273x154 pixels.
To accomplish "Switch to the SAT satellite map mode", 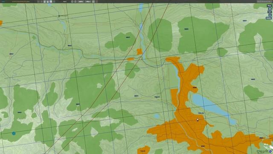I will pyautogui.click(x=270, y=12).
